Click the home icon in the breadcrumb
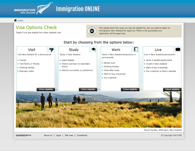The image size is (195, 151). pos(15,20)
